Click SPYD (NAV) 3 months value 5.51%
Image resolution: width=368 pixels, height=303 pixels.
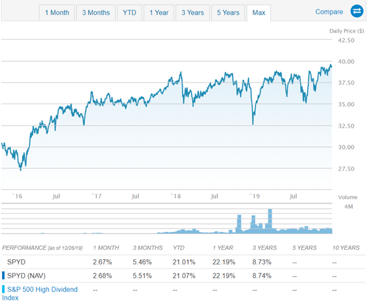point(142,276)
